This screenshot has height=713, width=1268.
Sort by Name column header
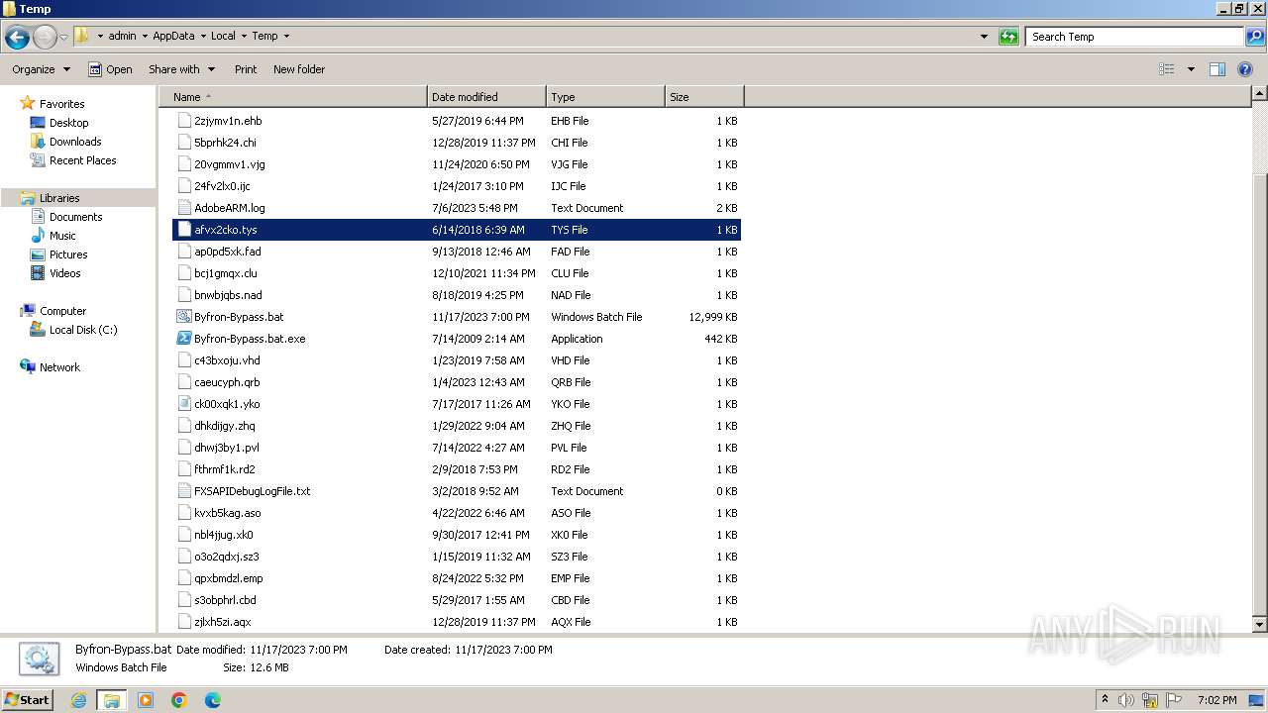click(x=292, y=97)
